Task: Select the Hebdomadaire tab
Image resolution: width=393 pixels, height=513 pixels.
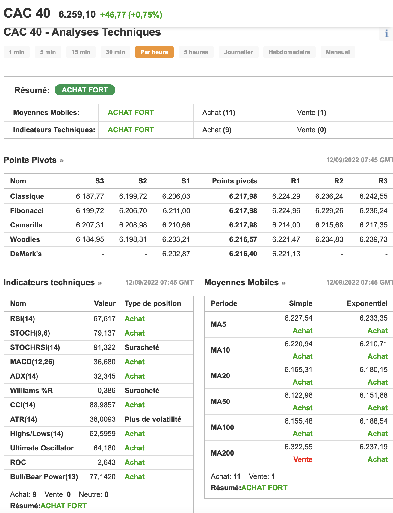Action: click(x=289, y=52)
